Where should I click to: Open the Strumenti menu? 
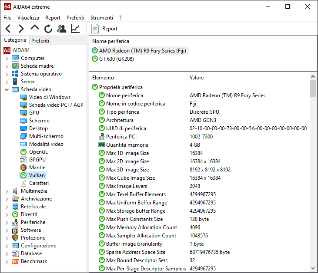102,18
